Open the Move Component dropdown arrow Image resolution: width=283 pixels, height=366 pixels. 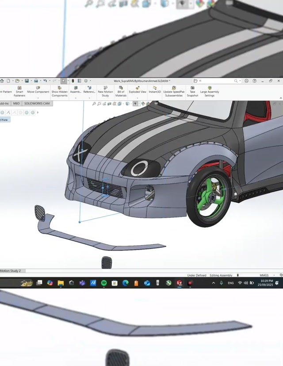[38, 98]
